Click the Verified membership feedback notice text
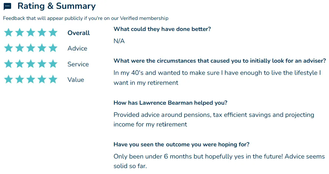 86,18
